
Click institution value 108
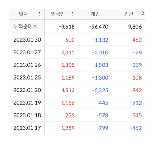point(137,78)
